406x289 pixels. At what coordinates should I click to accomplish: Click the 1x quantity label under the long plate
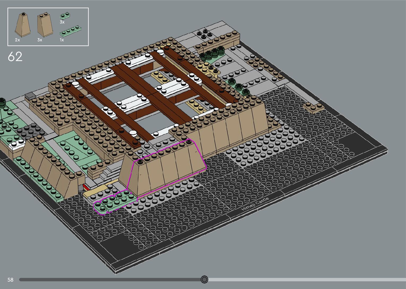coord(62,40)
